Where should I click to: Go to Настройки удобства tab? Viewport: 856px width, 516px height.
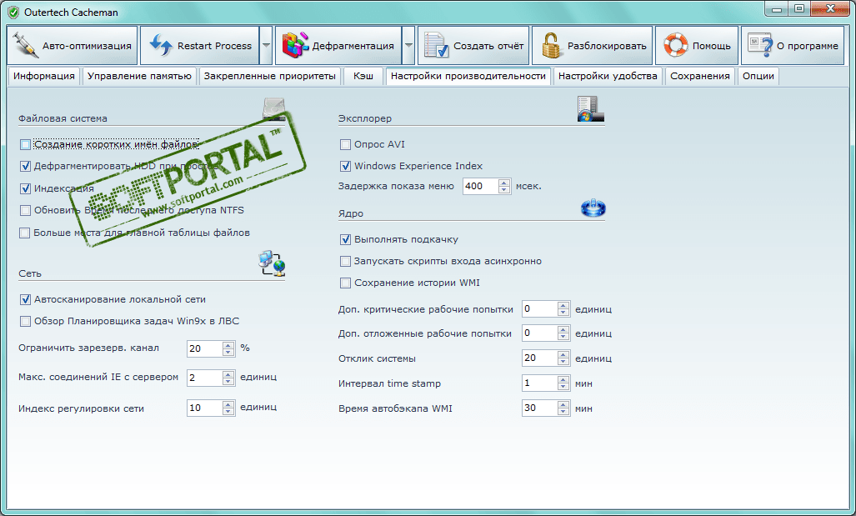(x=608, y=76)
